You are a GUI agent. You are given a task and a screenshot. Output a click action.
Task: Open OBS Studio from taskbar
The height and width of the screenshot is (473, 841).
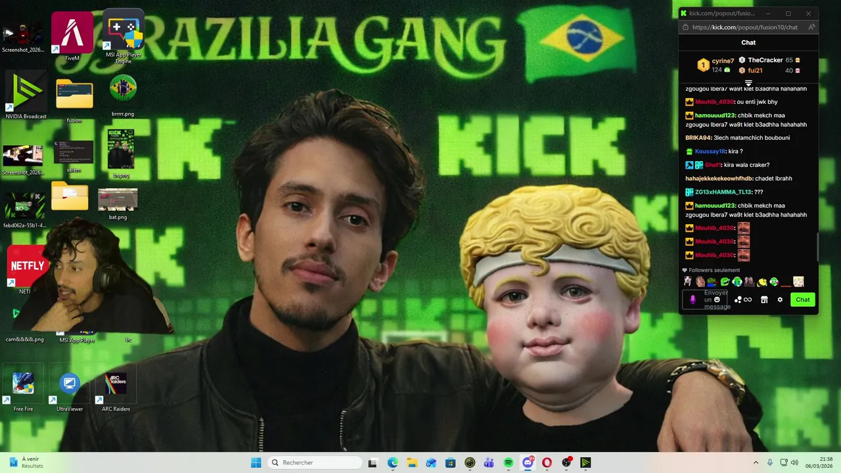[566, 462]
